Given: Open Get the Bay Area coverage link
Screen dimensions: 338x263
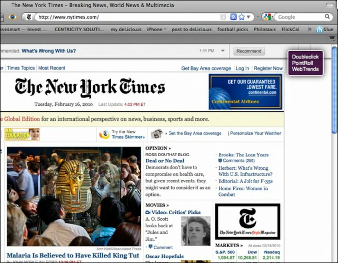Looking at the screenshot, I should [x=195, y=133].
